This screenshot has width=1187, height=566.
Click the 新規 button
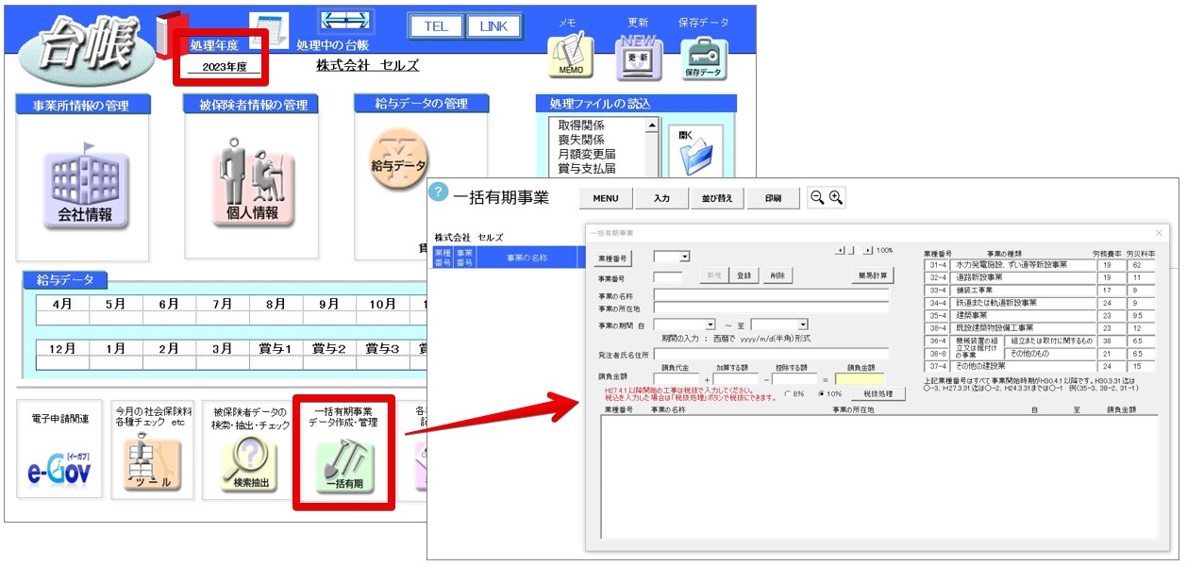(x=713, y=275)
